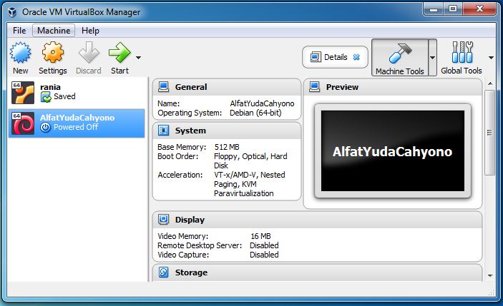Expand the Global Tools dropdown arrow
Viewport: 503px width, 306px height.
491,58
